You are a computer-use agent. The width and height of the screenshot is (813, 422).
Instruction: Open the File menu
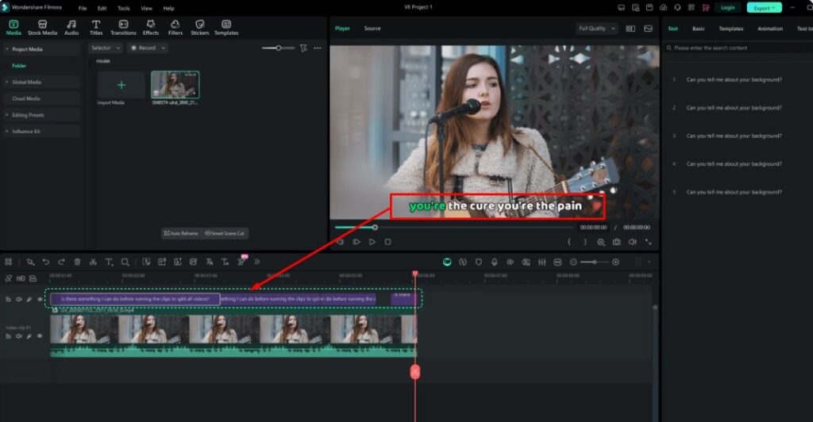point(83,8)
